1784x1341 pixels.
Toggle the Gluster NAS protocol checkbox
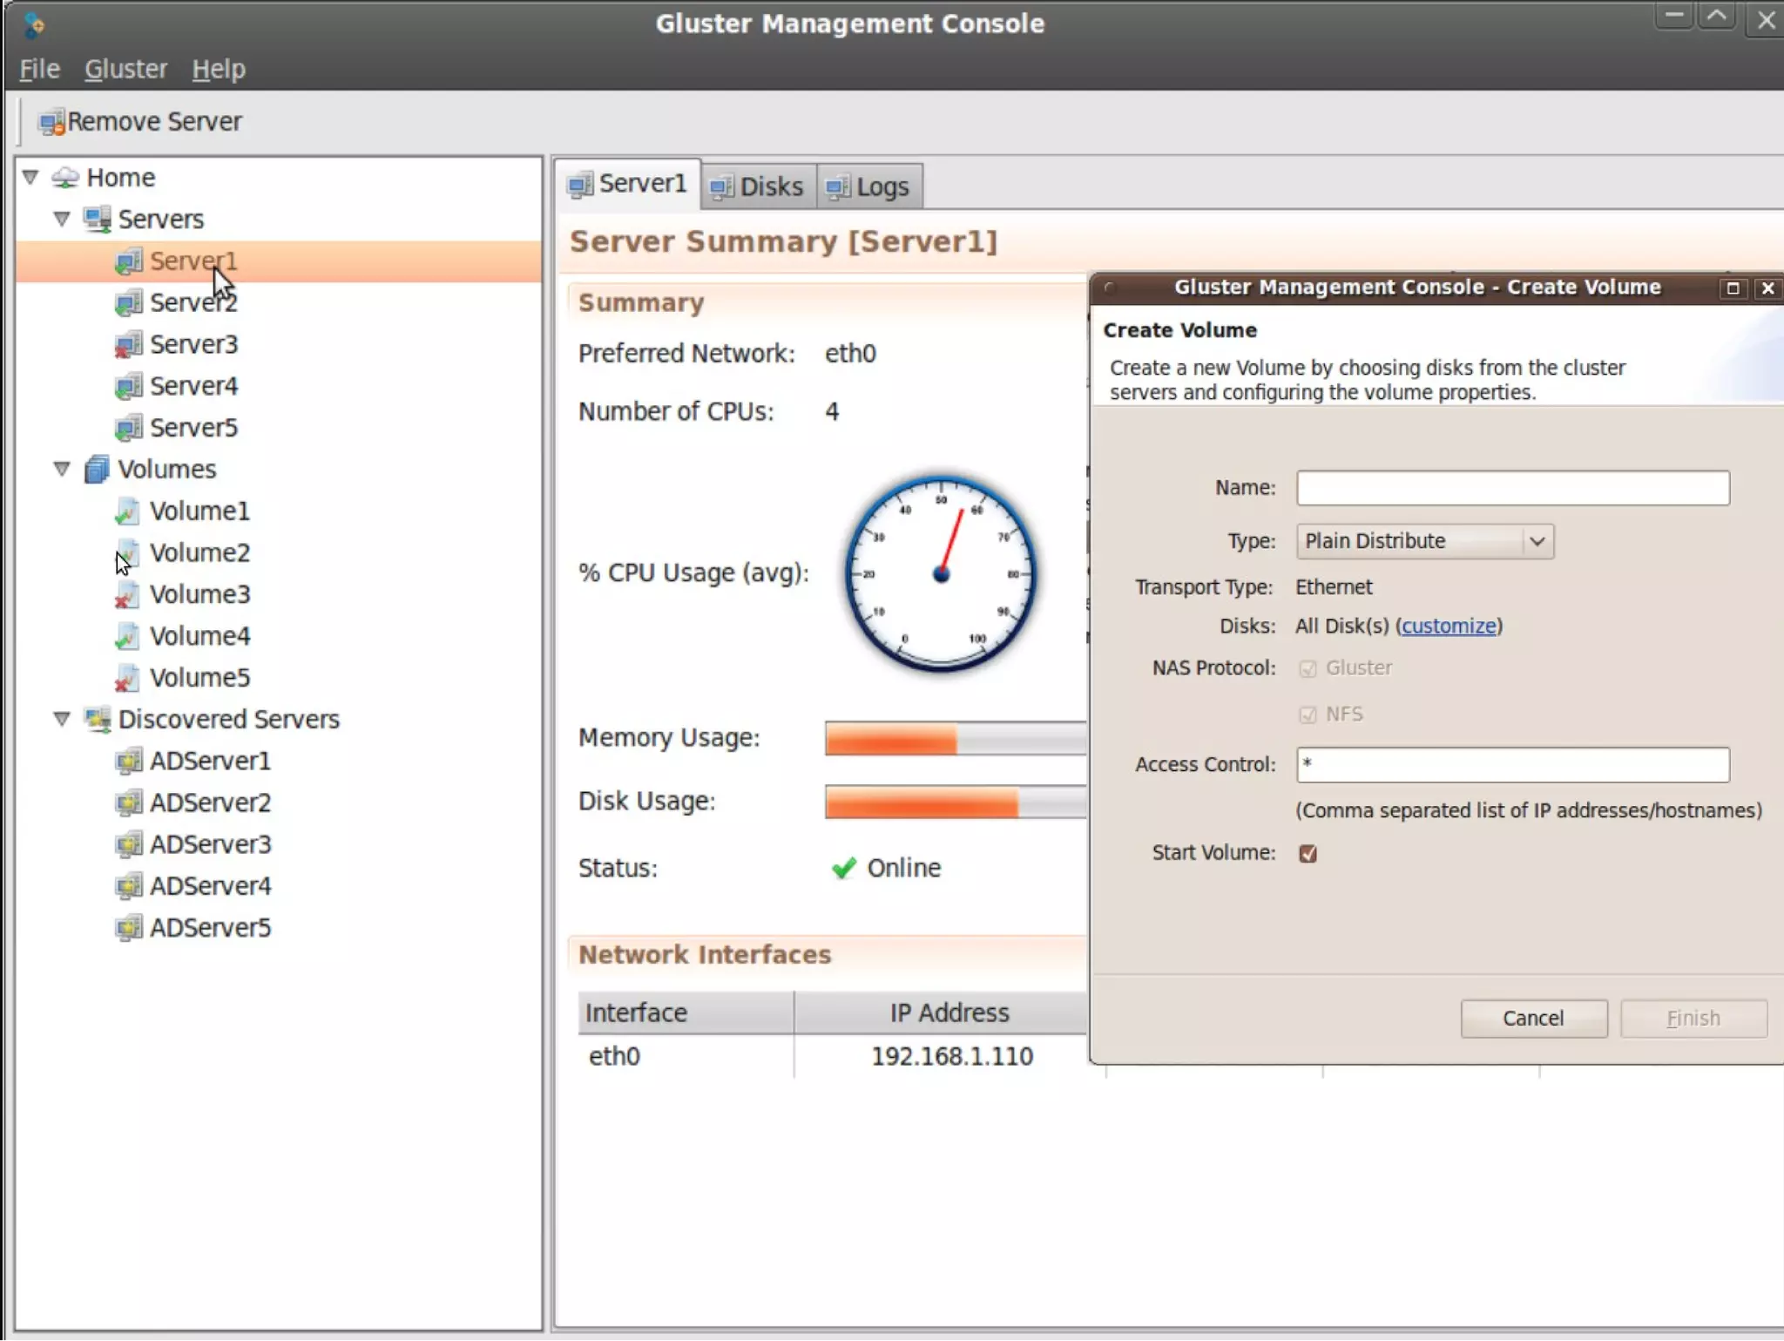tap(1307, 669)
